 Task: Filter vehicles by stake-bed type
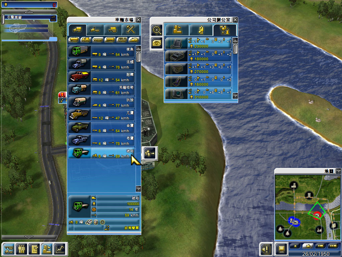click(122, 39)
